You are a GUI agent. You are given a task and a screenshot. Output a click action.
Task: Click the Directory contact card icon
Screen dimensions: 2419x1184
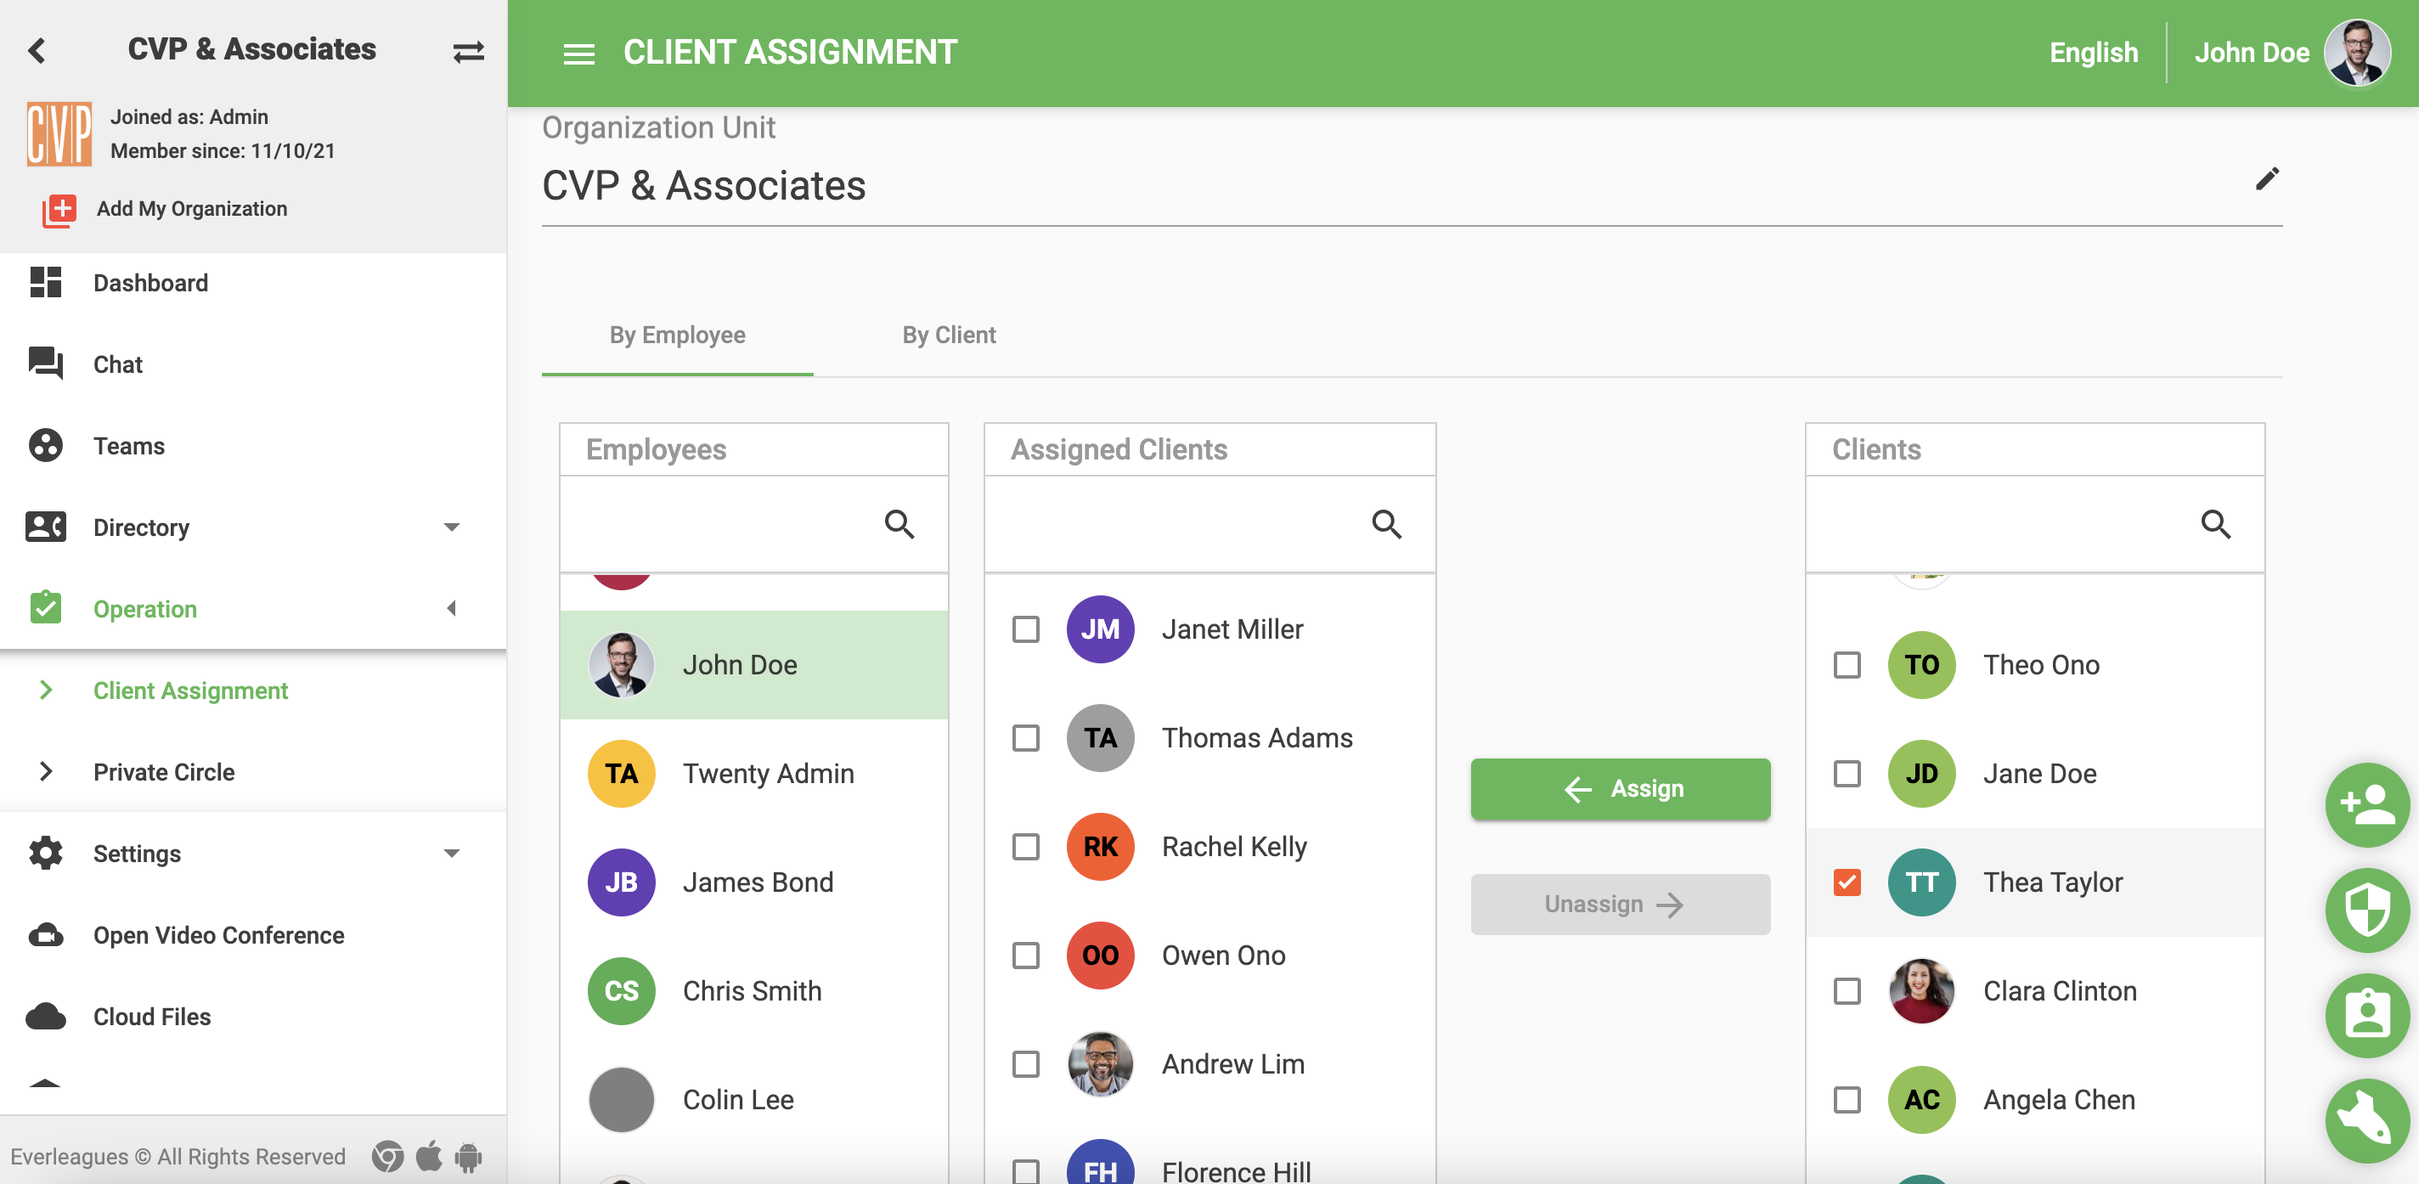click(45, 527)
